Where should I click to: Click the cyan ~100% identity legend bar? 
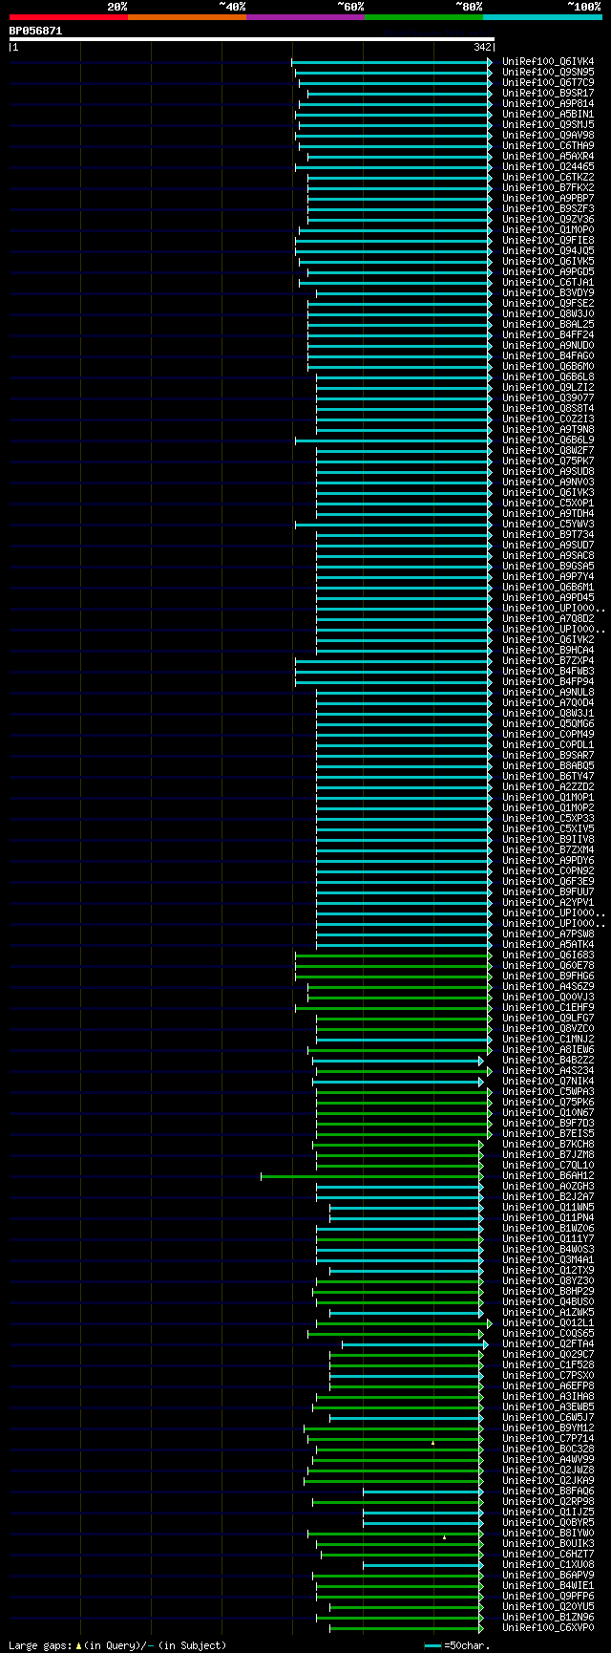pyautogui.click(x=541, y=17)
